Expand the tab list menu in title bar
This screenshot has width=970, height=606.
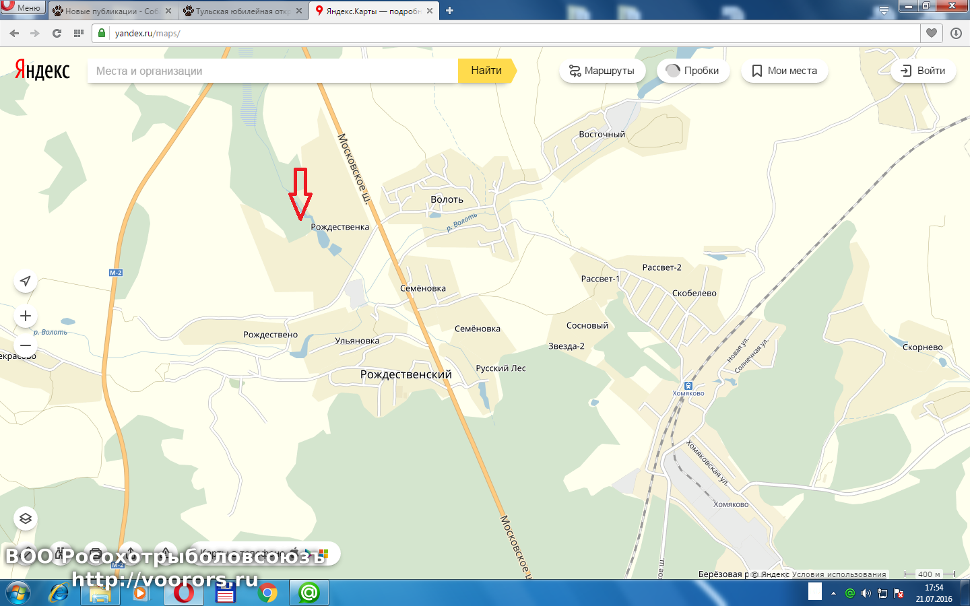(x=884, y=10)
